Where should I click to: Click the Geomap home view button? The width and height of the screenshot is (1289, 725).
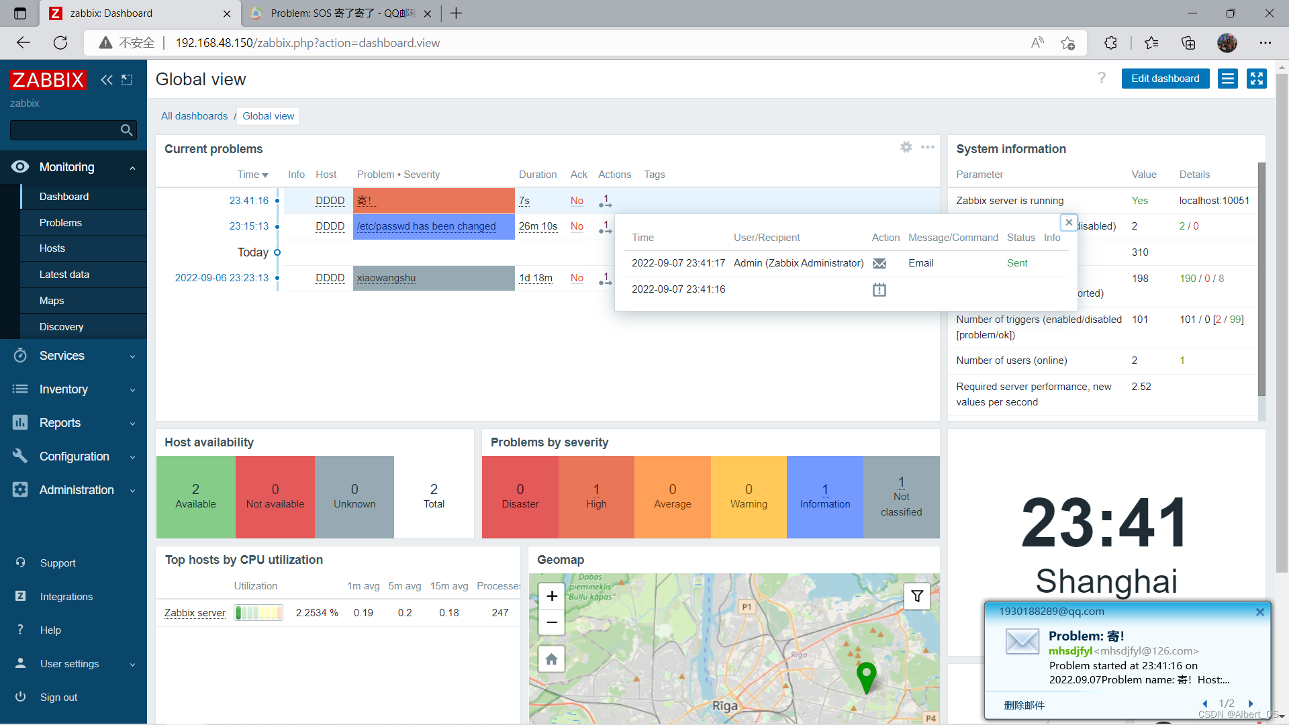pyautogui.click(x=552, y=659)
